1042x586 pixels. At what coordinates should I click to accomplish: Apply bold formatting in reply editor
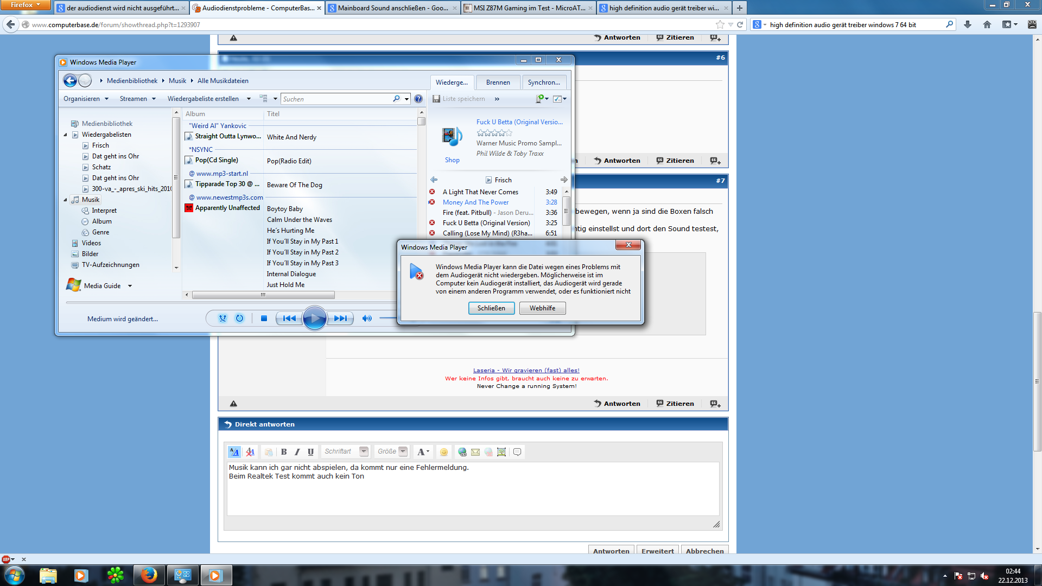pos(284,452)
